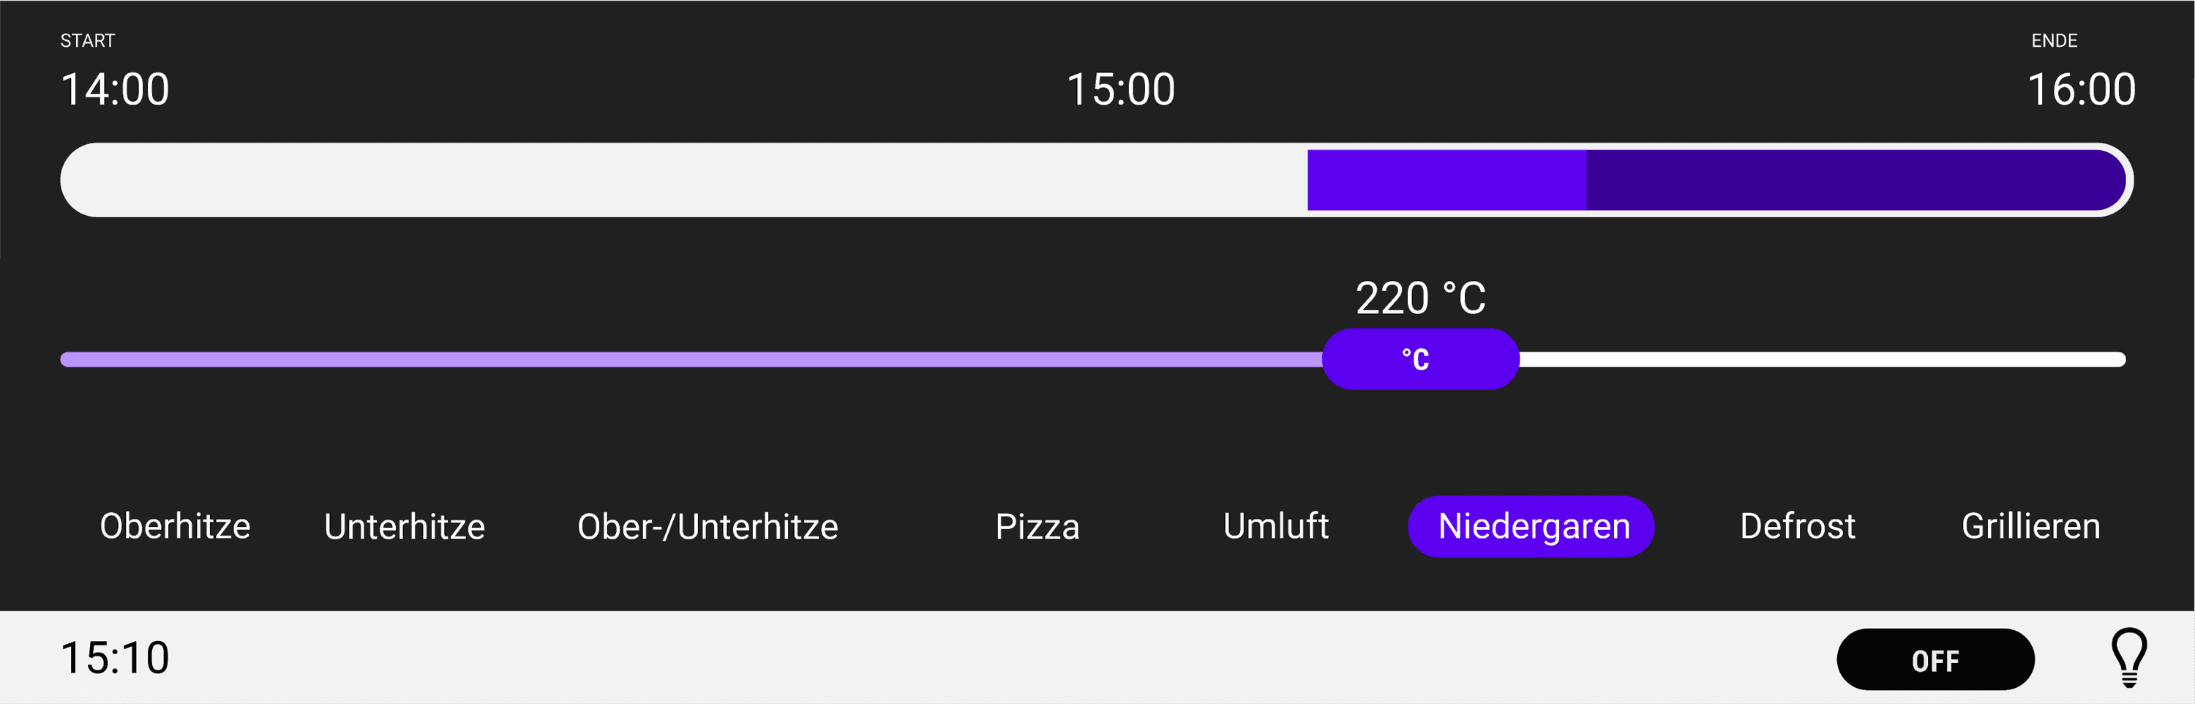Click the 15:00 midpoint time label
Image resolution: width=2195 pixels, height=704 pixels.
1120,89
